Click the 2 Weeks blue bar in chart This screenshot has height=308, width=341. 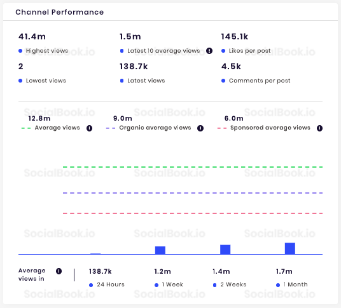pos(225,250)
